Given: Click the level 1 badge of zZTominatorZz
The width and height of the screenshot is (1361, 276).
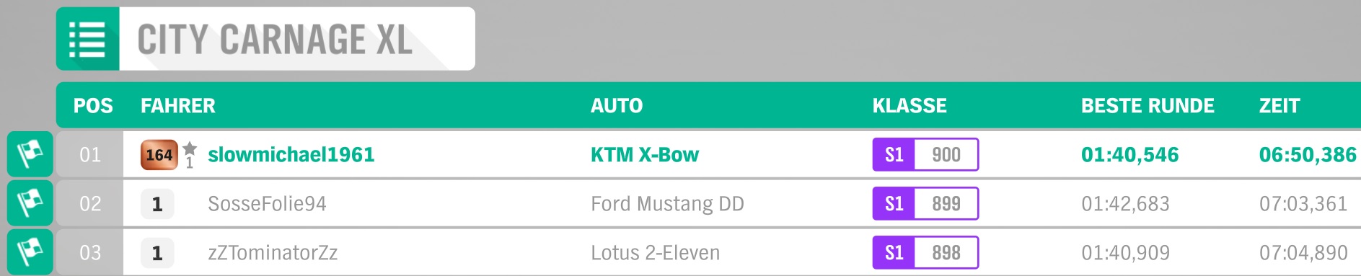Looking at the screenshot, I should [157, 254].
